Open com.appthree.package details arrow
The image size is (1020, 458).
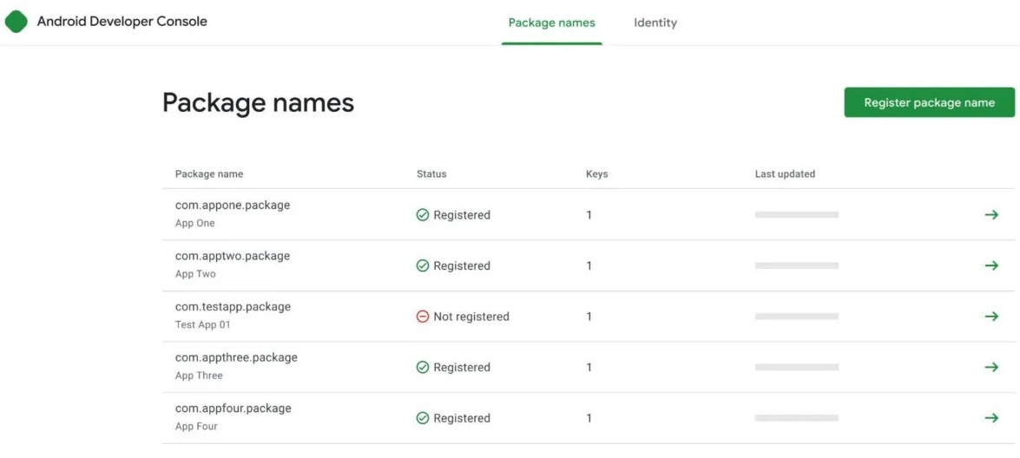[x=991, y=367]
